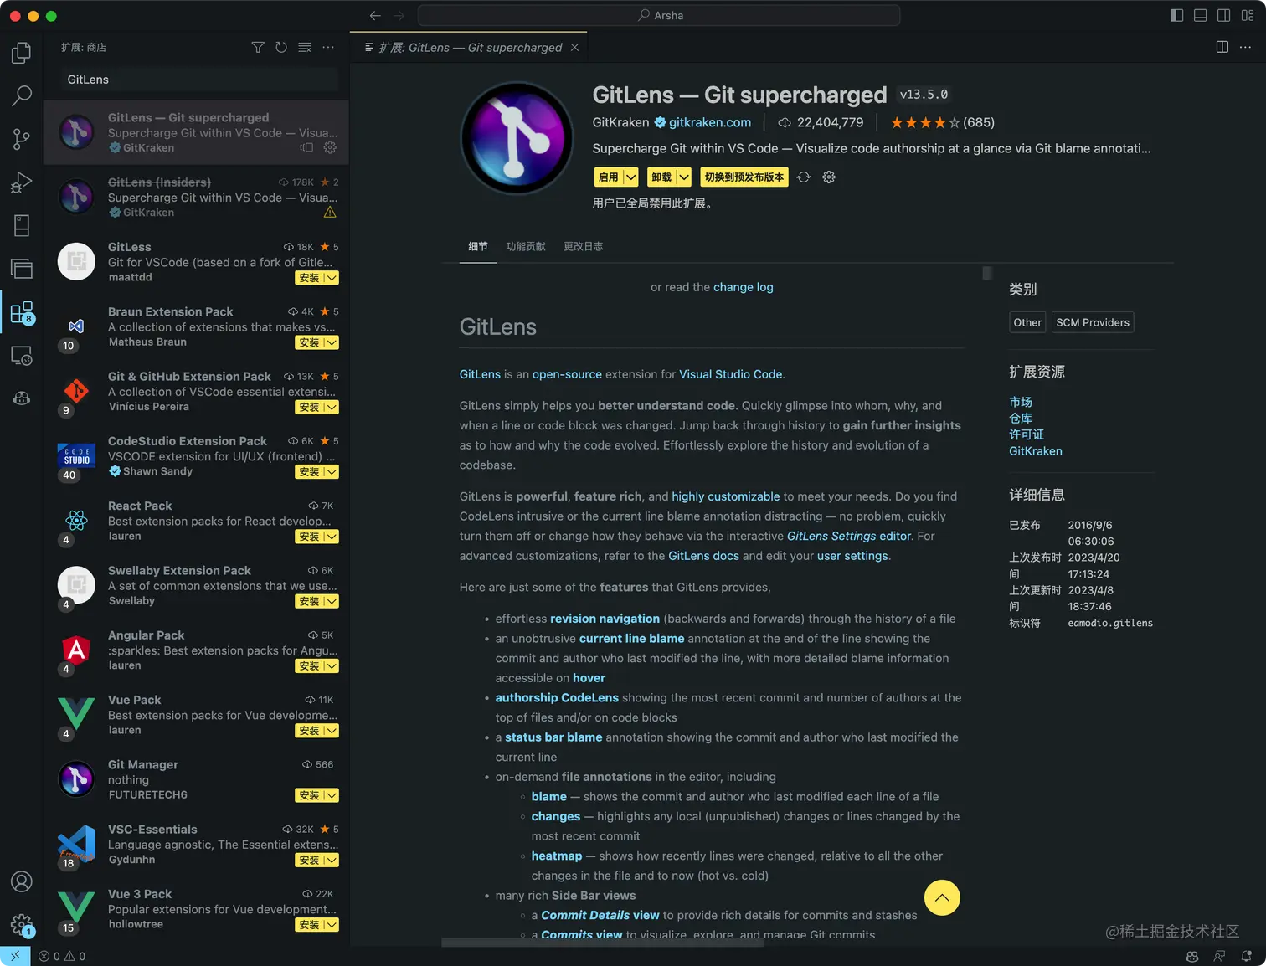Open the Explorer view in activity bar
Viewport: 1266px width, 966px height.
point(22,54)
